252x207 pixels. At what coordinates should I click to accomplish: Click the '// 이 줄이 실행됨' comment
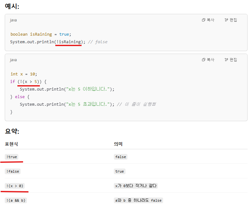point(136,104)
